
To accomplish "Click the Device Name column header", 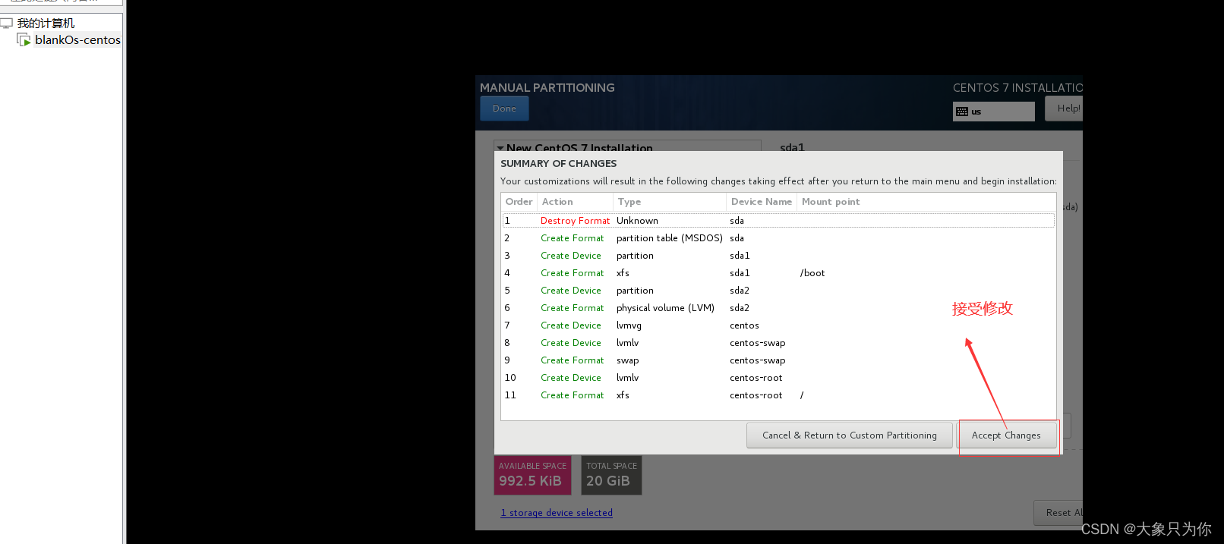I will pyautogui.click(x=761, y=202).
